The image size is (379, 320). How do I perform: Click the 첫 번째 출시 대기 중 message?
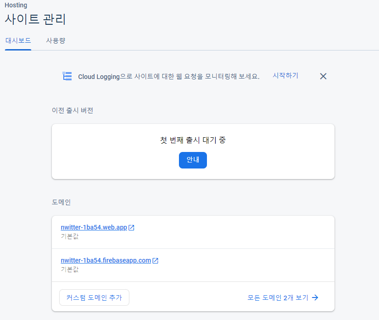(193, 140)
